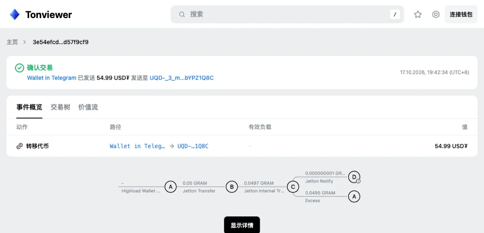
Task: Click the 确认交易 status heading
Action: pos(40,67)
